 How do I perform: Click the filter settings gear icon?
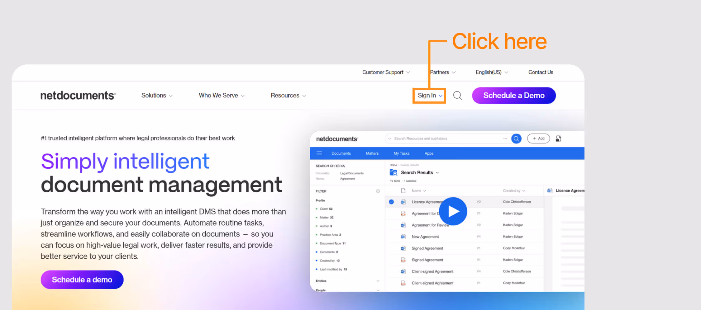tap(378, 191)
